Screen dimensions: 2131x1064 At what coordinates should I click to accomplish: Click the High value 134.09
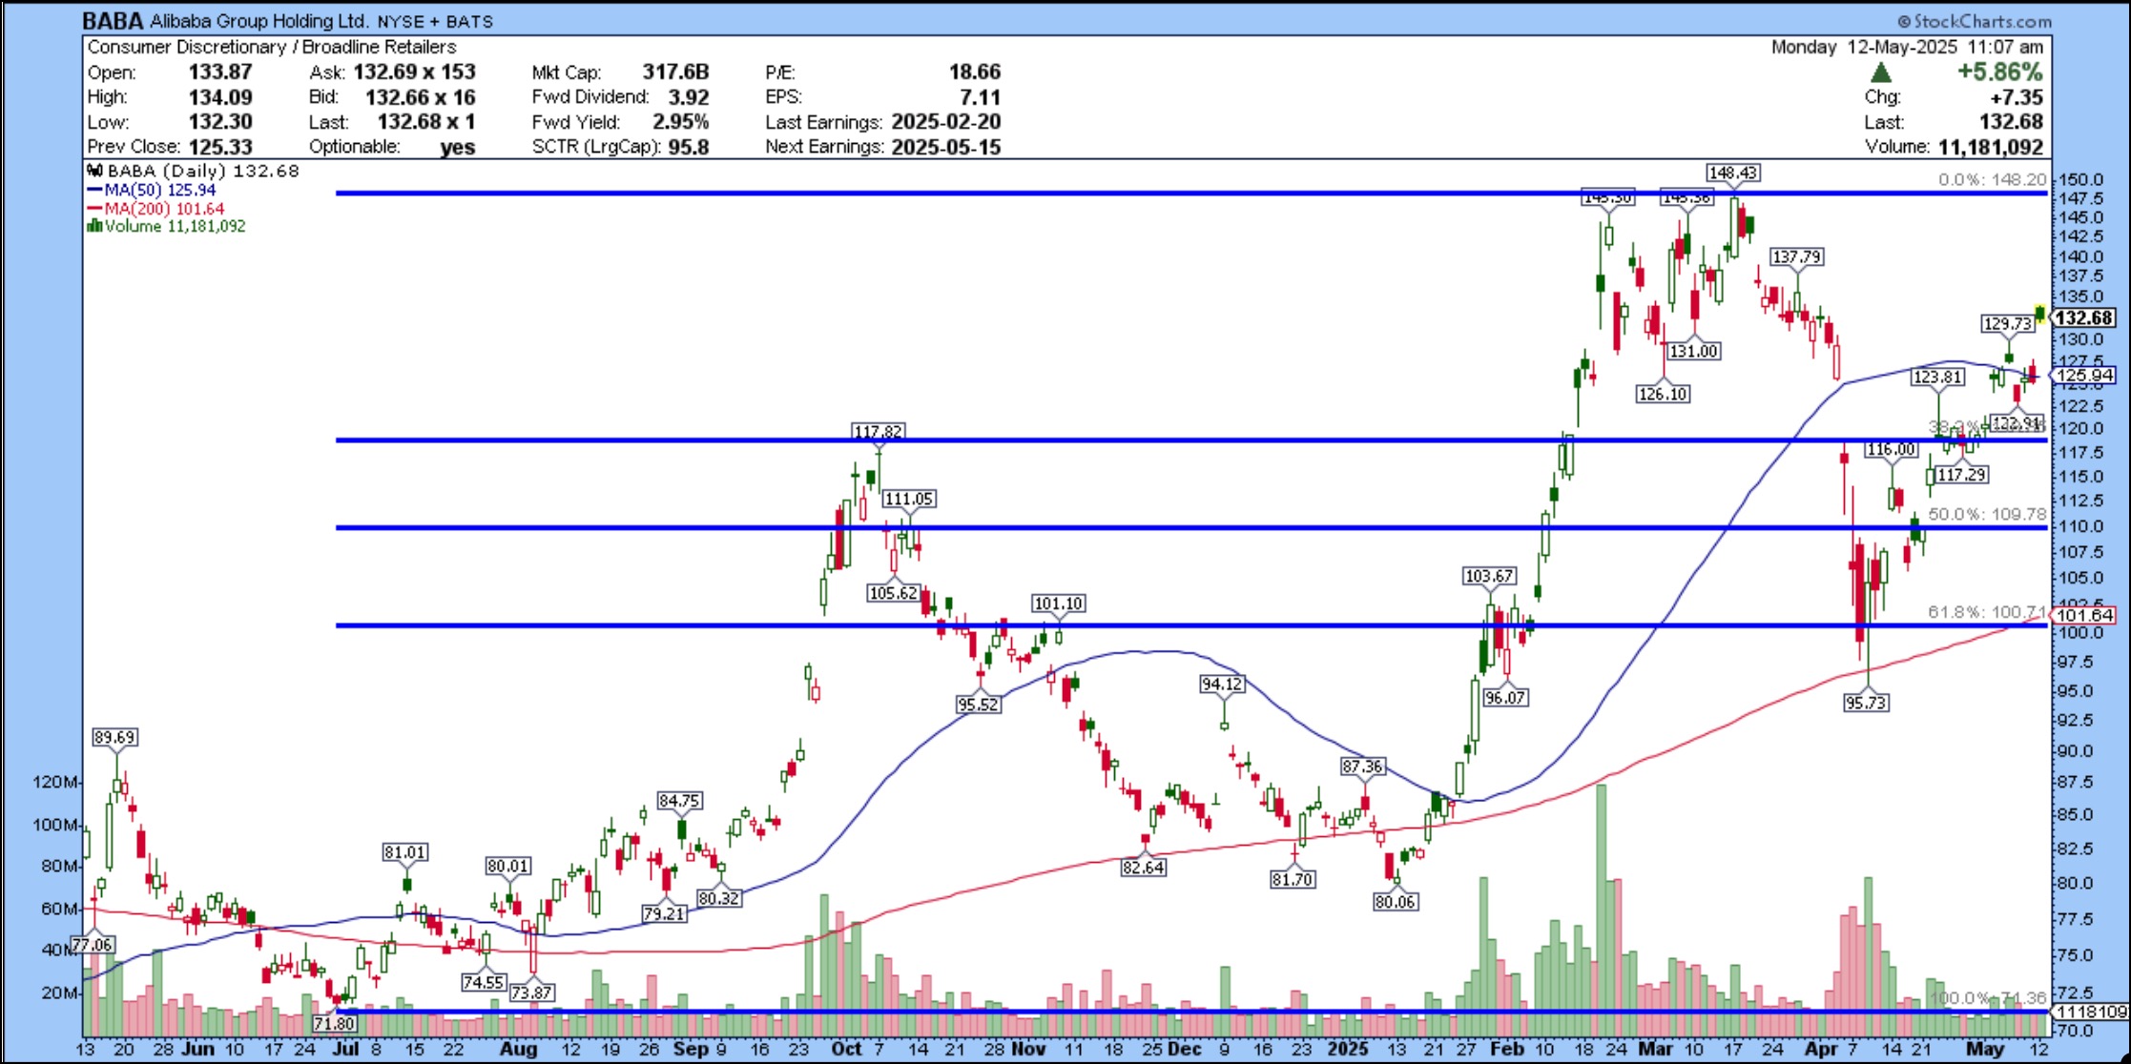[220, 96]
